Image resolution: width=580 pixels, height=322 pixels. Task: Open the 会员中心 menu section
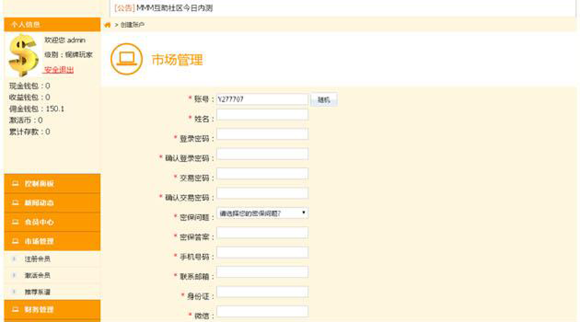coord(52,222)
